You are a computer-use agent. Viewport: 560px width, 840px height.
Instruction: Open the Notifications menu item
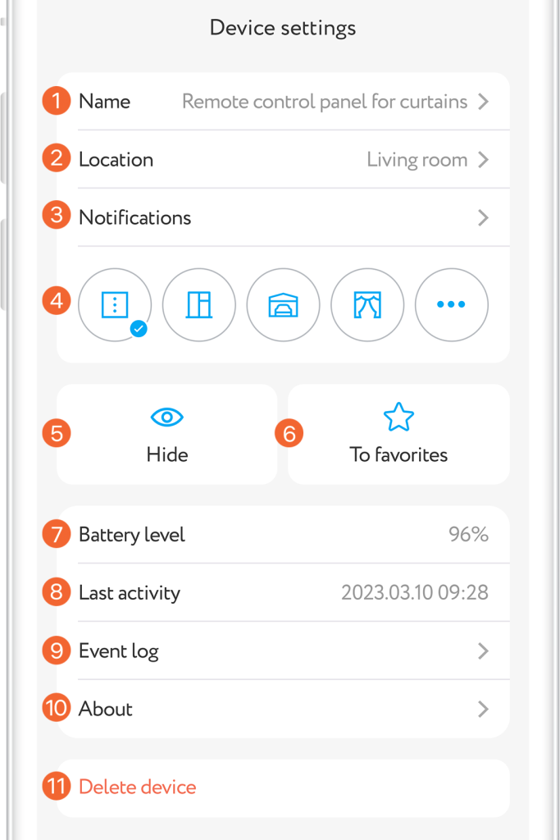point(135,217)
